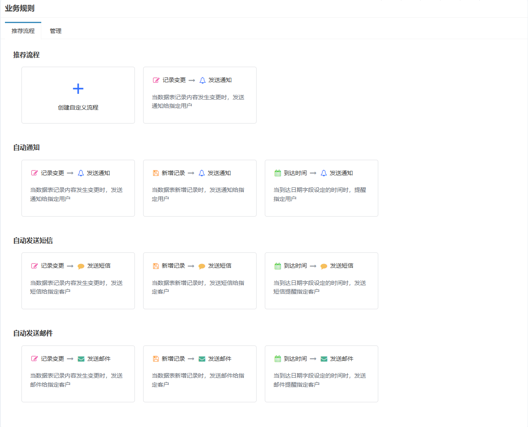Click the pencil icon in the 推荐流程 section's 记录变更 card
The width and height of the screenshot is (528, 427).
click(x=156, y=80)
